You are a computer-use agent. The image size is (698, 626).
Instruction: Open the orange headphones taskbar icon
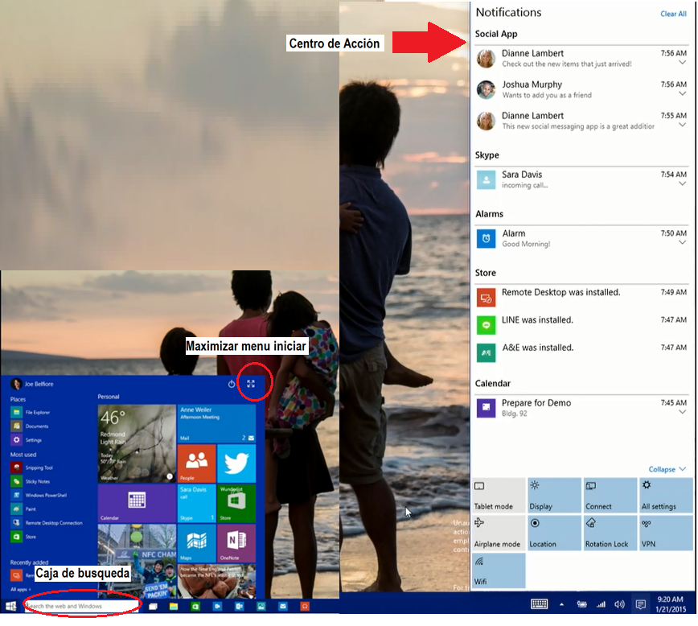pyautogui.click(x=305, y=607)
